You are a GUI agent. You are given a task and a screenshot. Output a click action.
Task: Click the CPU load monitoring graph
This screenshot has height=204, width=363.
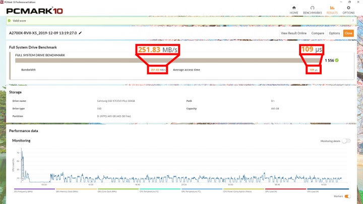click(x=184, y=165)
